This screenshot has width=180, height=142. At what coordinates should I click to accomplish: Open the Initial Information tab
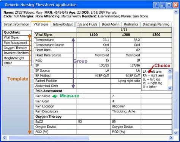click(x=16, y=24)
